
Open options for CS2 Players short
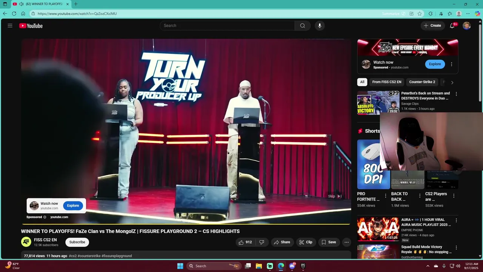454,196
